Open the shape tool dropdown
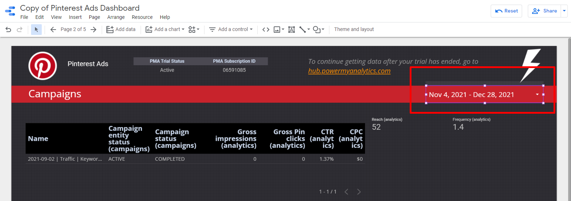 click(x=318, y=30)
